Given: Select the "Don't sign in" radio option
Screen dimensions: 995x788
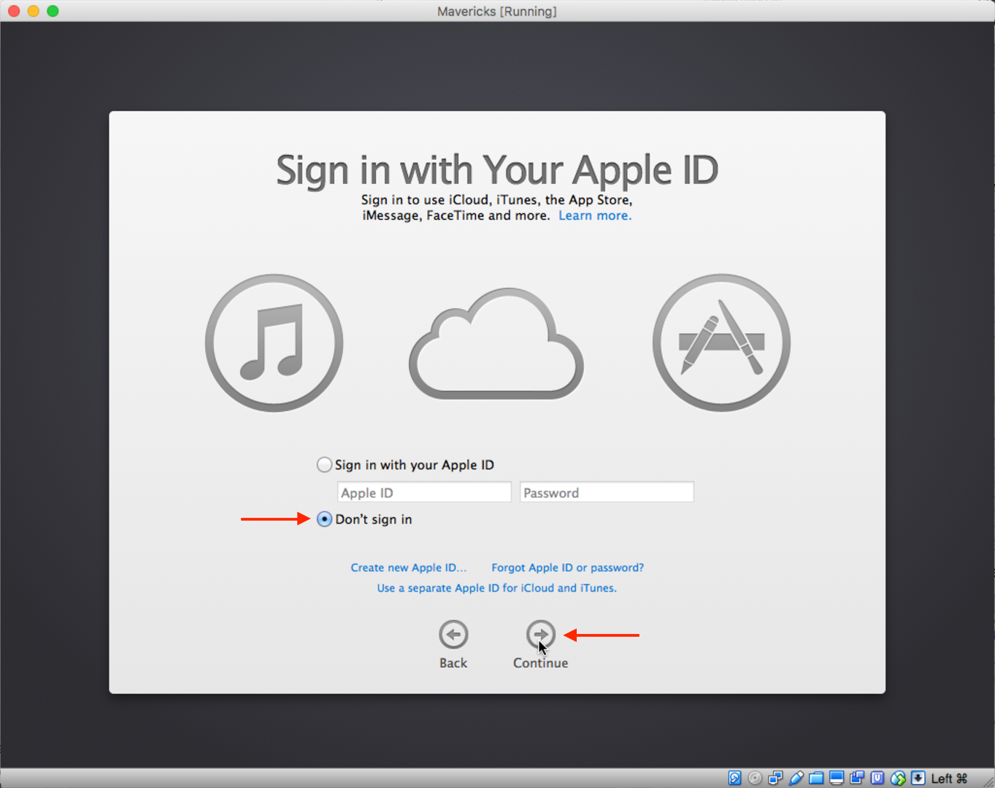Looking at the screenshot, I should [324, 519].
